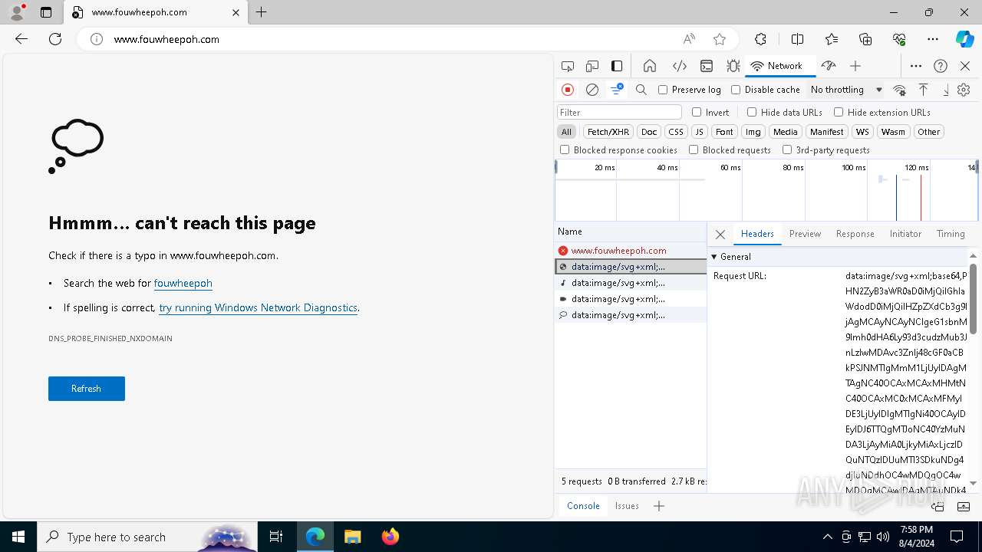Screen dimensions: 982x552
Task: Toggle the DevTools activity bar dock icon
Action: (x=617, y=66)
